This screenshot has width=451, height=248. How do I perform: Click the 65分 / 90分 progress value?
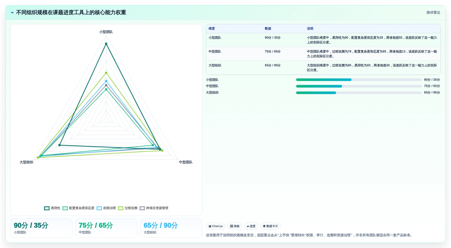click(432, 93)
